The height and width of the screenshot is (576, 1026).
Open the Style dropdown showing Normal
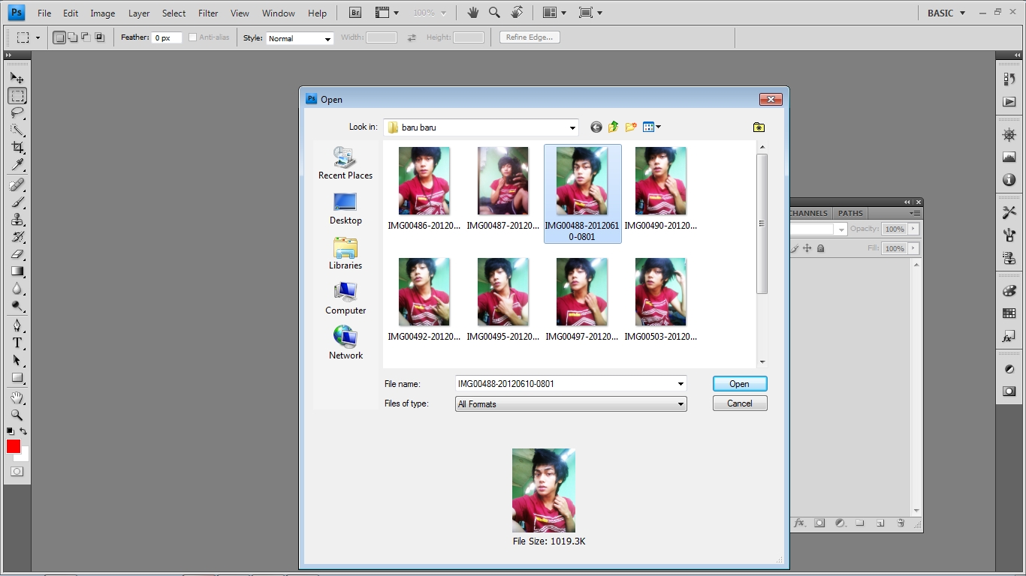tap(299, 38)
